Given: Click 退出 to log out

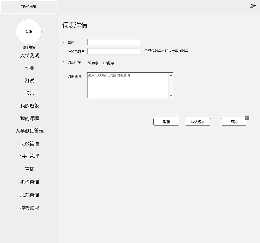Looking at the screenshot, I should coord(252,6).
